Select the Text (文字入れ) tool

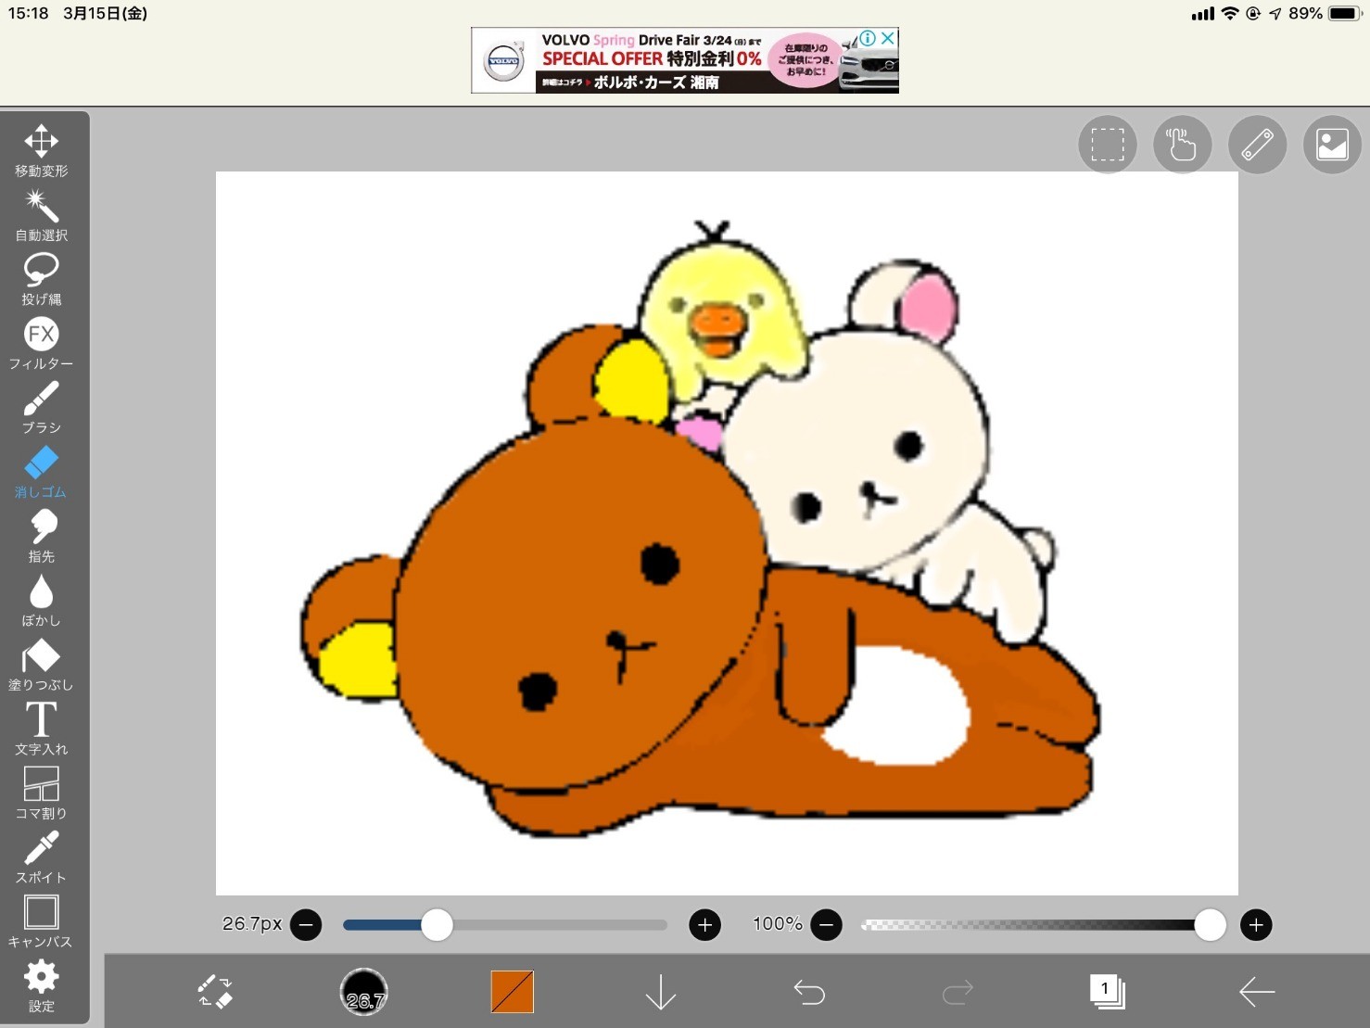[x=41, y=727]
